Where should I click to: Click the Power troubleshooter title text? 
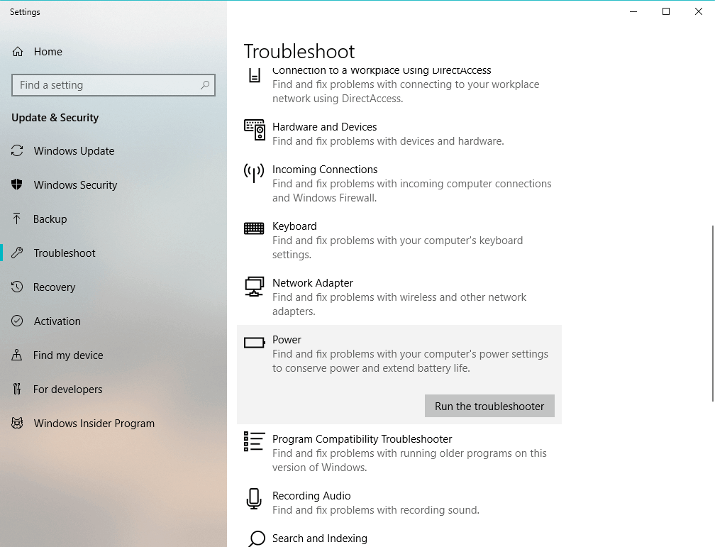[287, 340]
